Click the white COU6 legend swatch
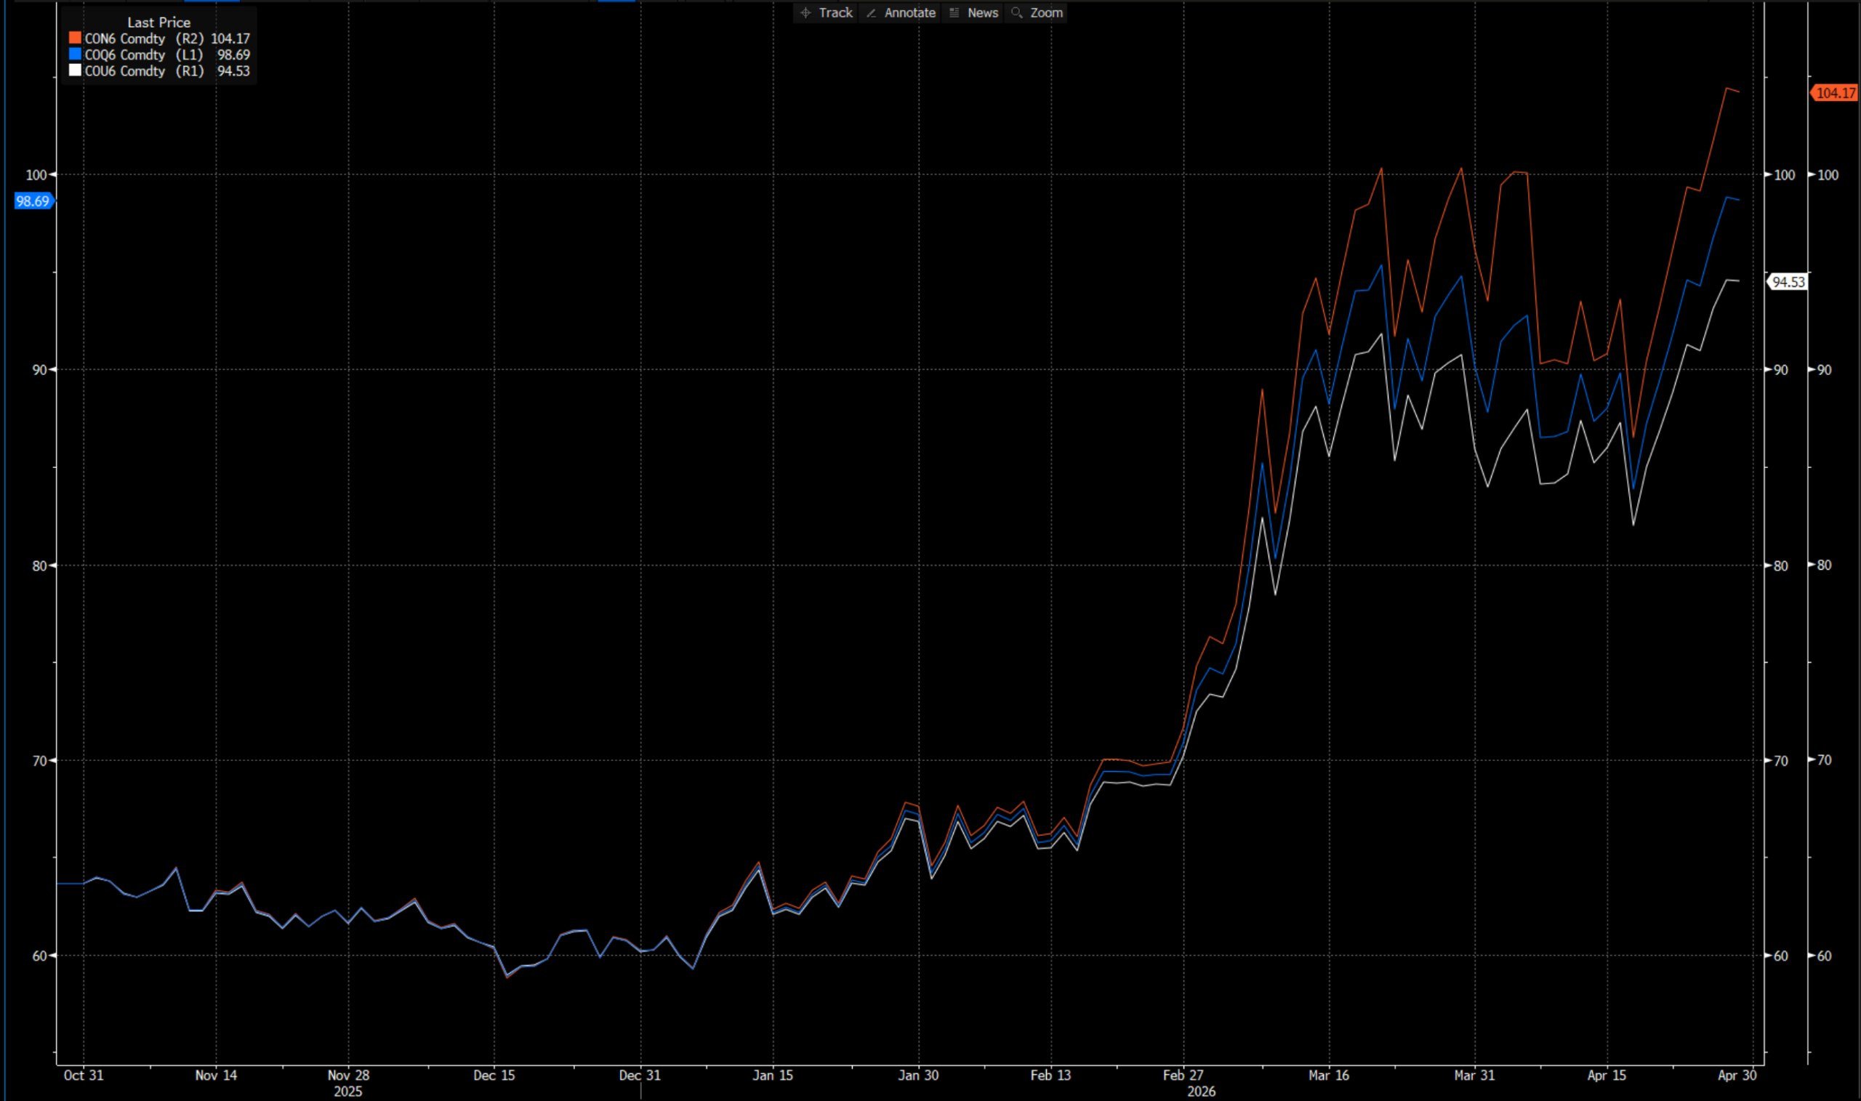The height and width of the screenshot is (1101, 1861). (x=75, y=70)
